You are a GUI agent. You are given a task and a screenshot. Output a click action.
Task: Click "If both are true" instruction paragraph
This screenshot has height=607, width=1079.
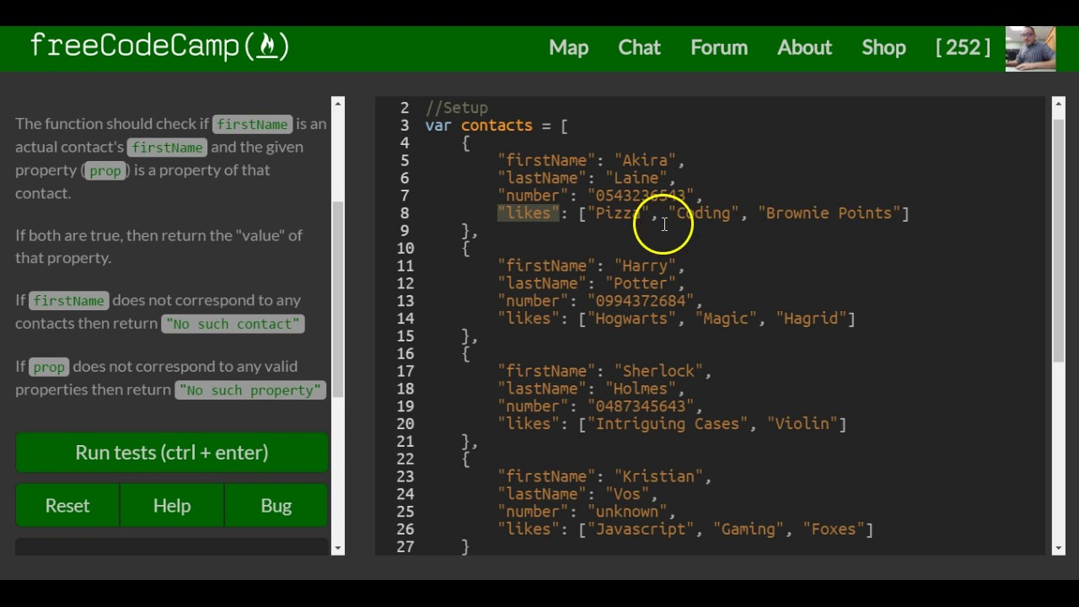[158, 246]
